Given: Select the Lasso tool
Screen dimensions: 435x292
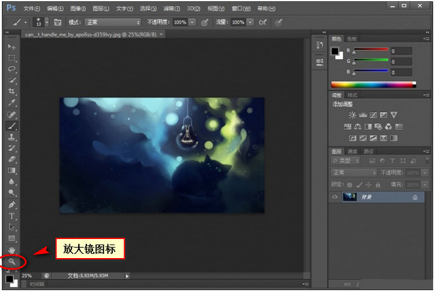Looking at the screenshot, I should click(12, 69).
